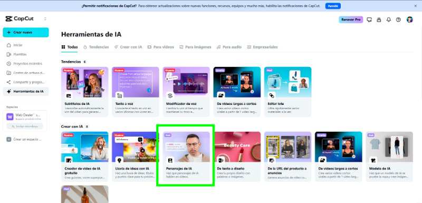422x203 pixels.
Task: Click the CapCut logo in the sidebar
Action: [x=20, y=19]
